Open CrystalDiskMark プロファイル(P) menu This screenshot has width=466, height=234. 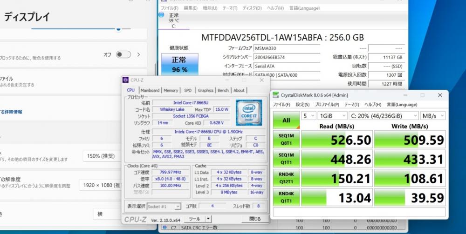click(327, 105)
